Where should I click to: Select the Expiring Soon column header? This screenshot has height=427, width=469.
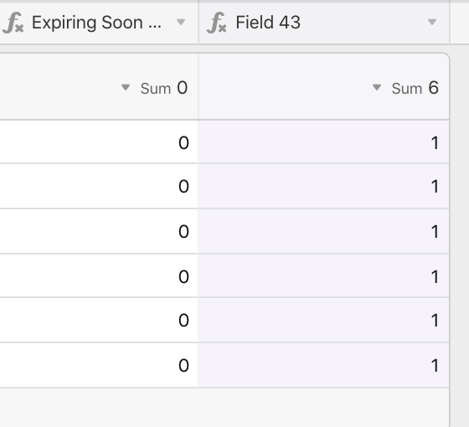click(99, 23)
